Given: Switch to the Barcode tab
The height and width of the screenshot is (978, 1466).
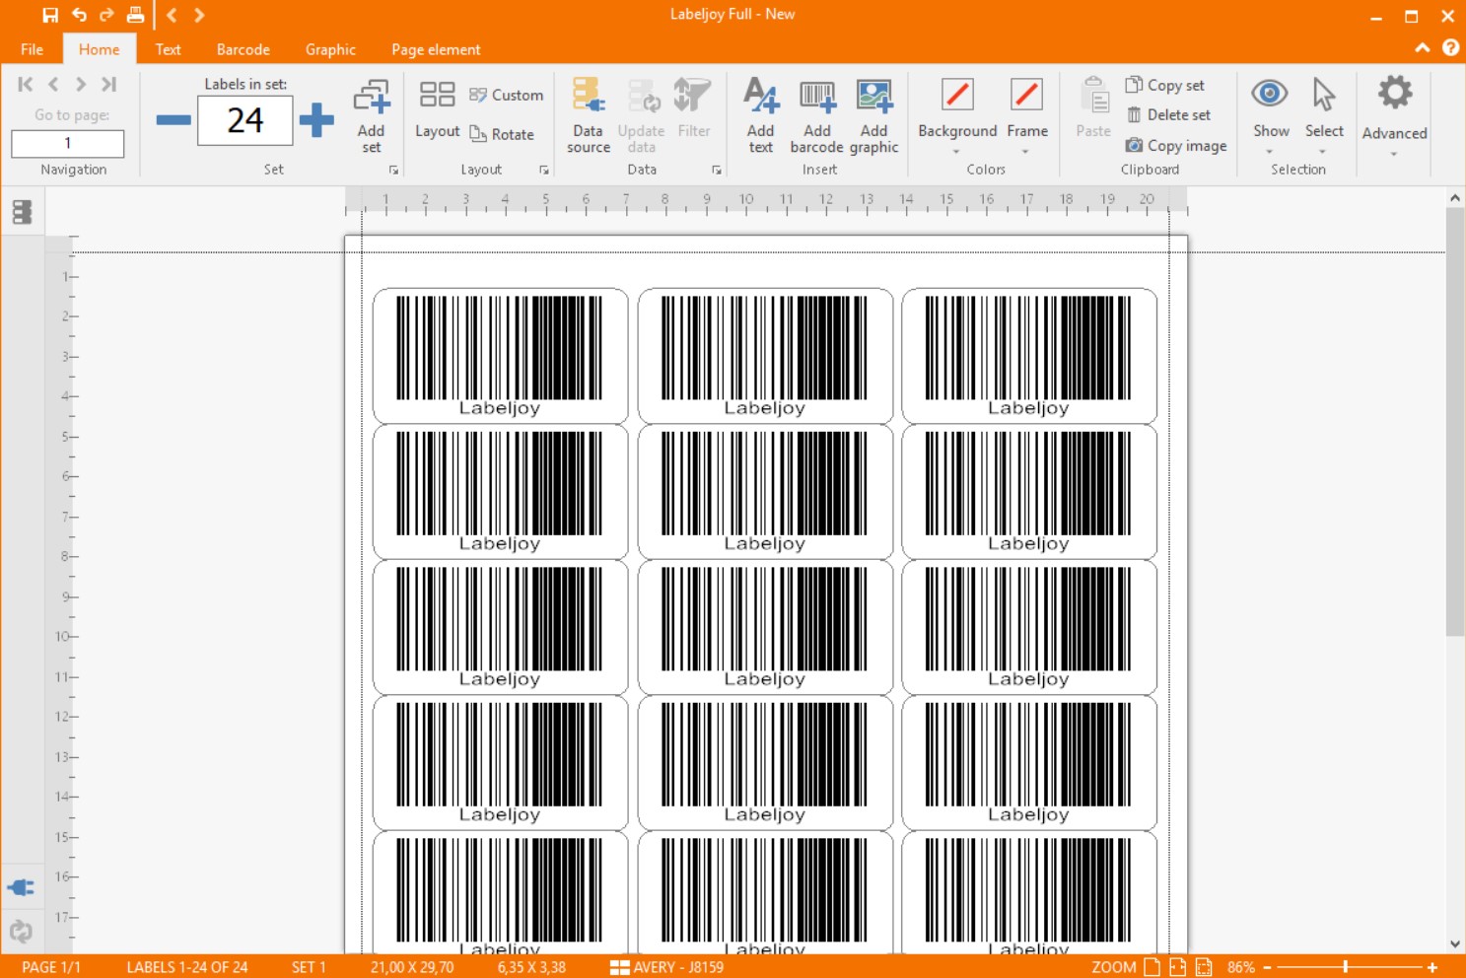Looking at the screenshot, I should 244,49.
